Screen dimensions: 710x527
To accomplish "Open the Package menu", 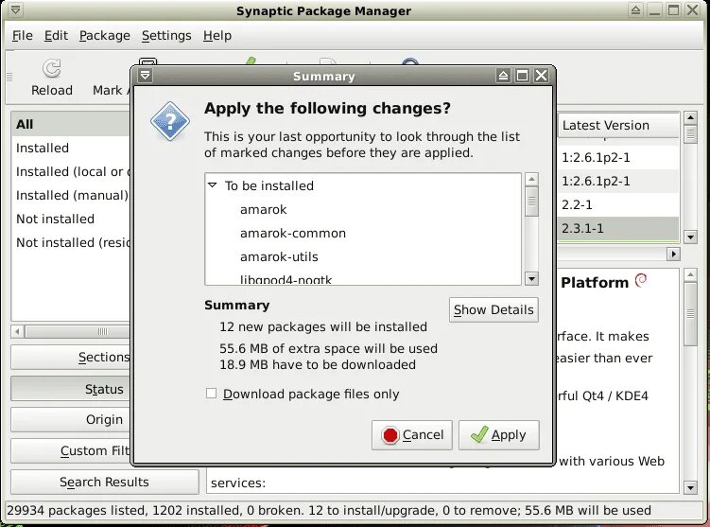I will coord(105,35).
